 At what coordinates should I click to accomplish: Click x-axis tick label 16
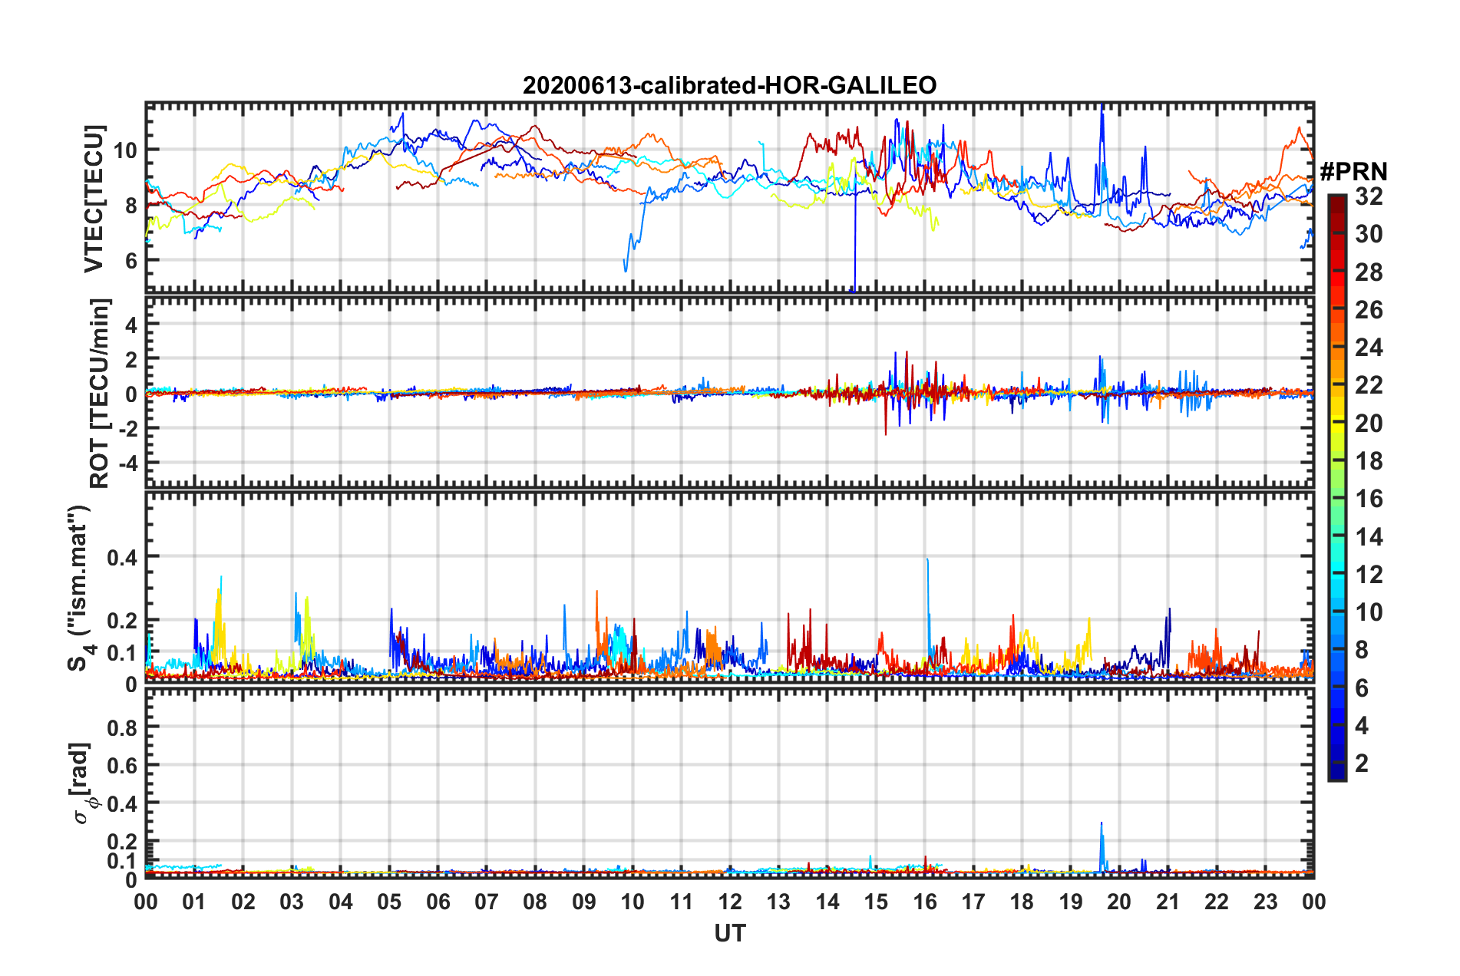[925, 902]
